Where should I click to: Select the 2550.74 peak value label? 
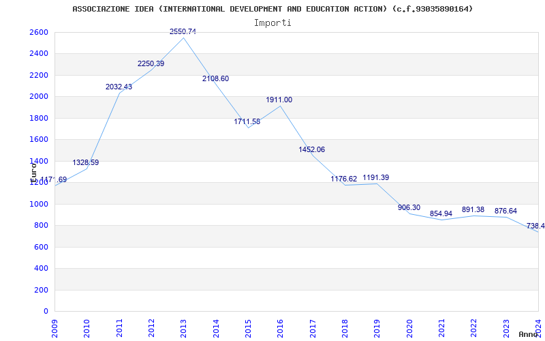pos(183,31)
